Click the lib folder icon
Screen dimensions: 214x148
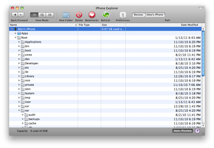pos(23,72)
